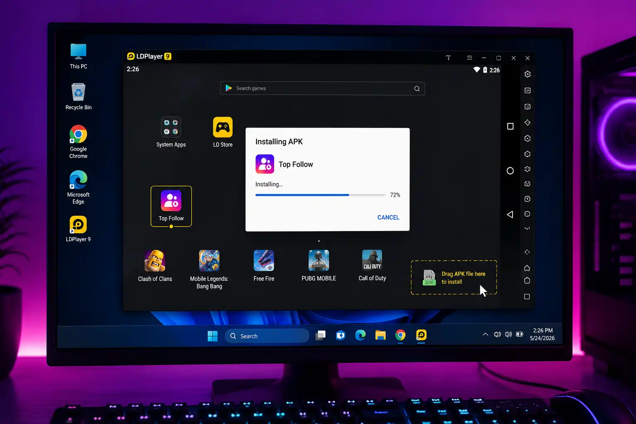The image size is (636, 424).
Task: Click the Windows taskbar Search box
Action: tap(267, 336)
